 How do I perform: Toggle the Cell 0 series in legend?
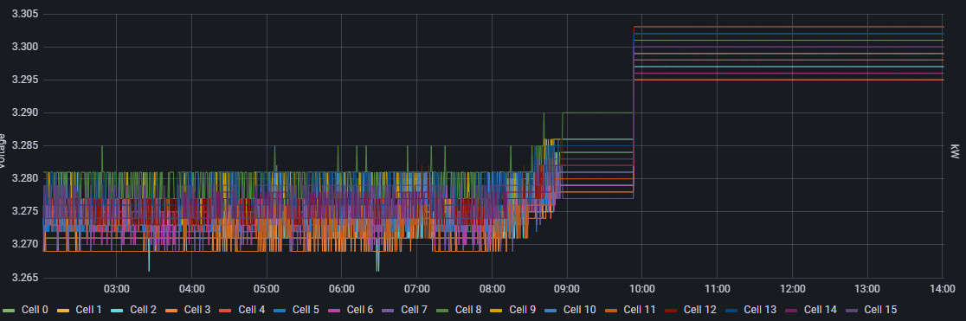[x=35, y=309]
